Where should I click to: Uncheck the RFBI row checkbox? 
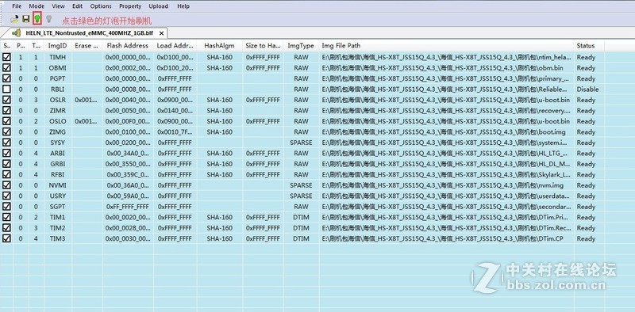[6, 174]
